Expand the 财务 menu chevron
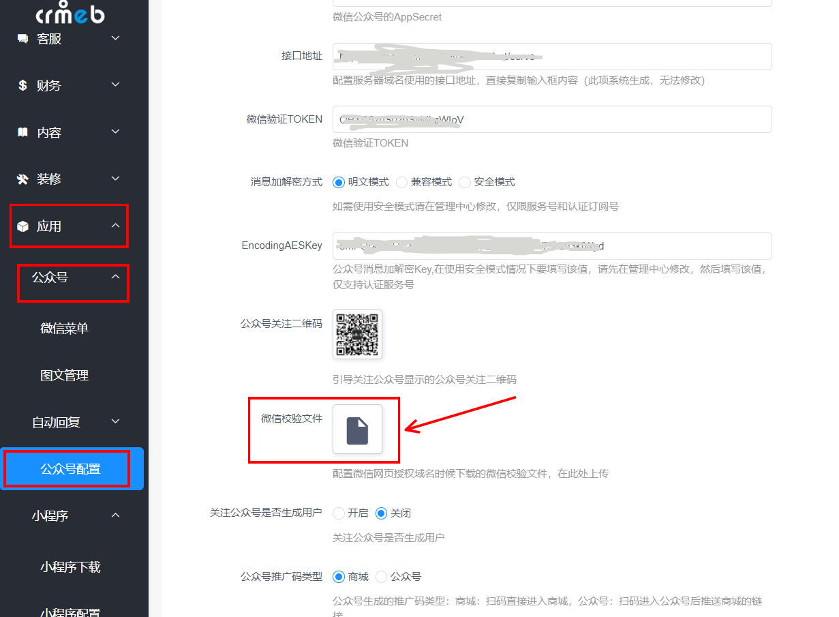 pyautogui.click(x=116, y=85)
